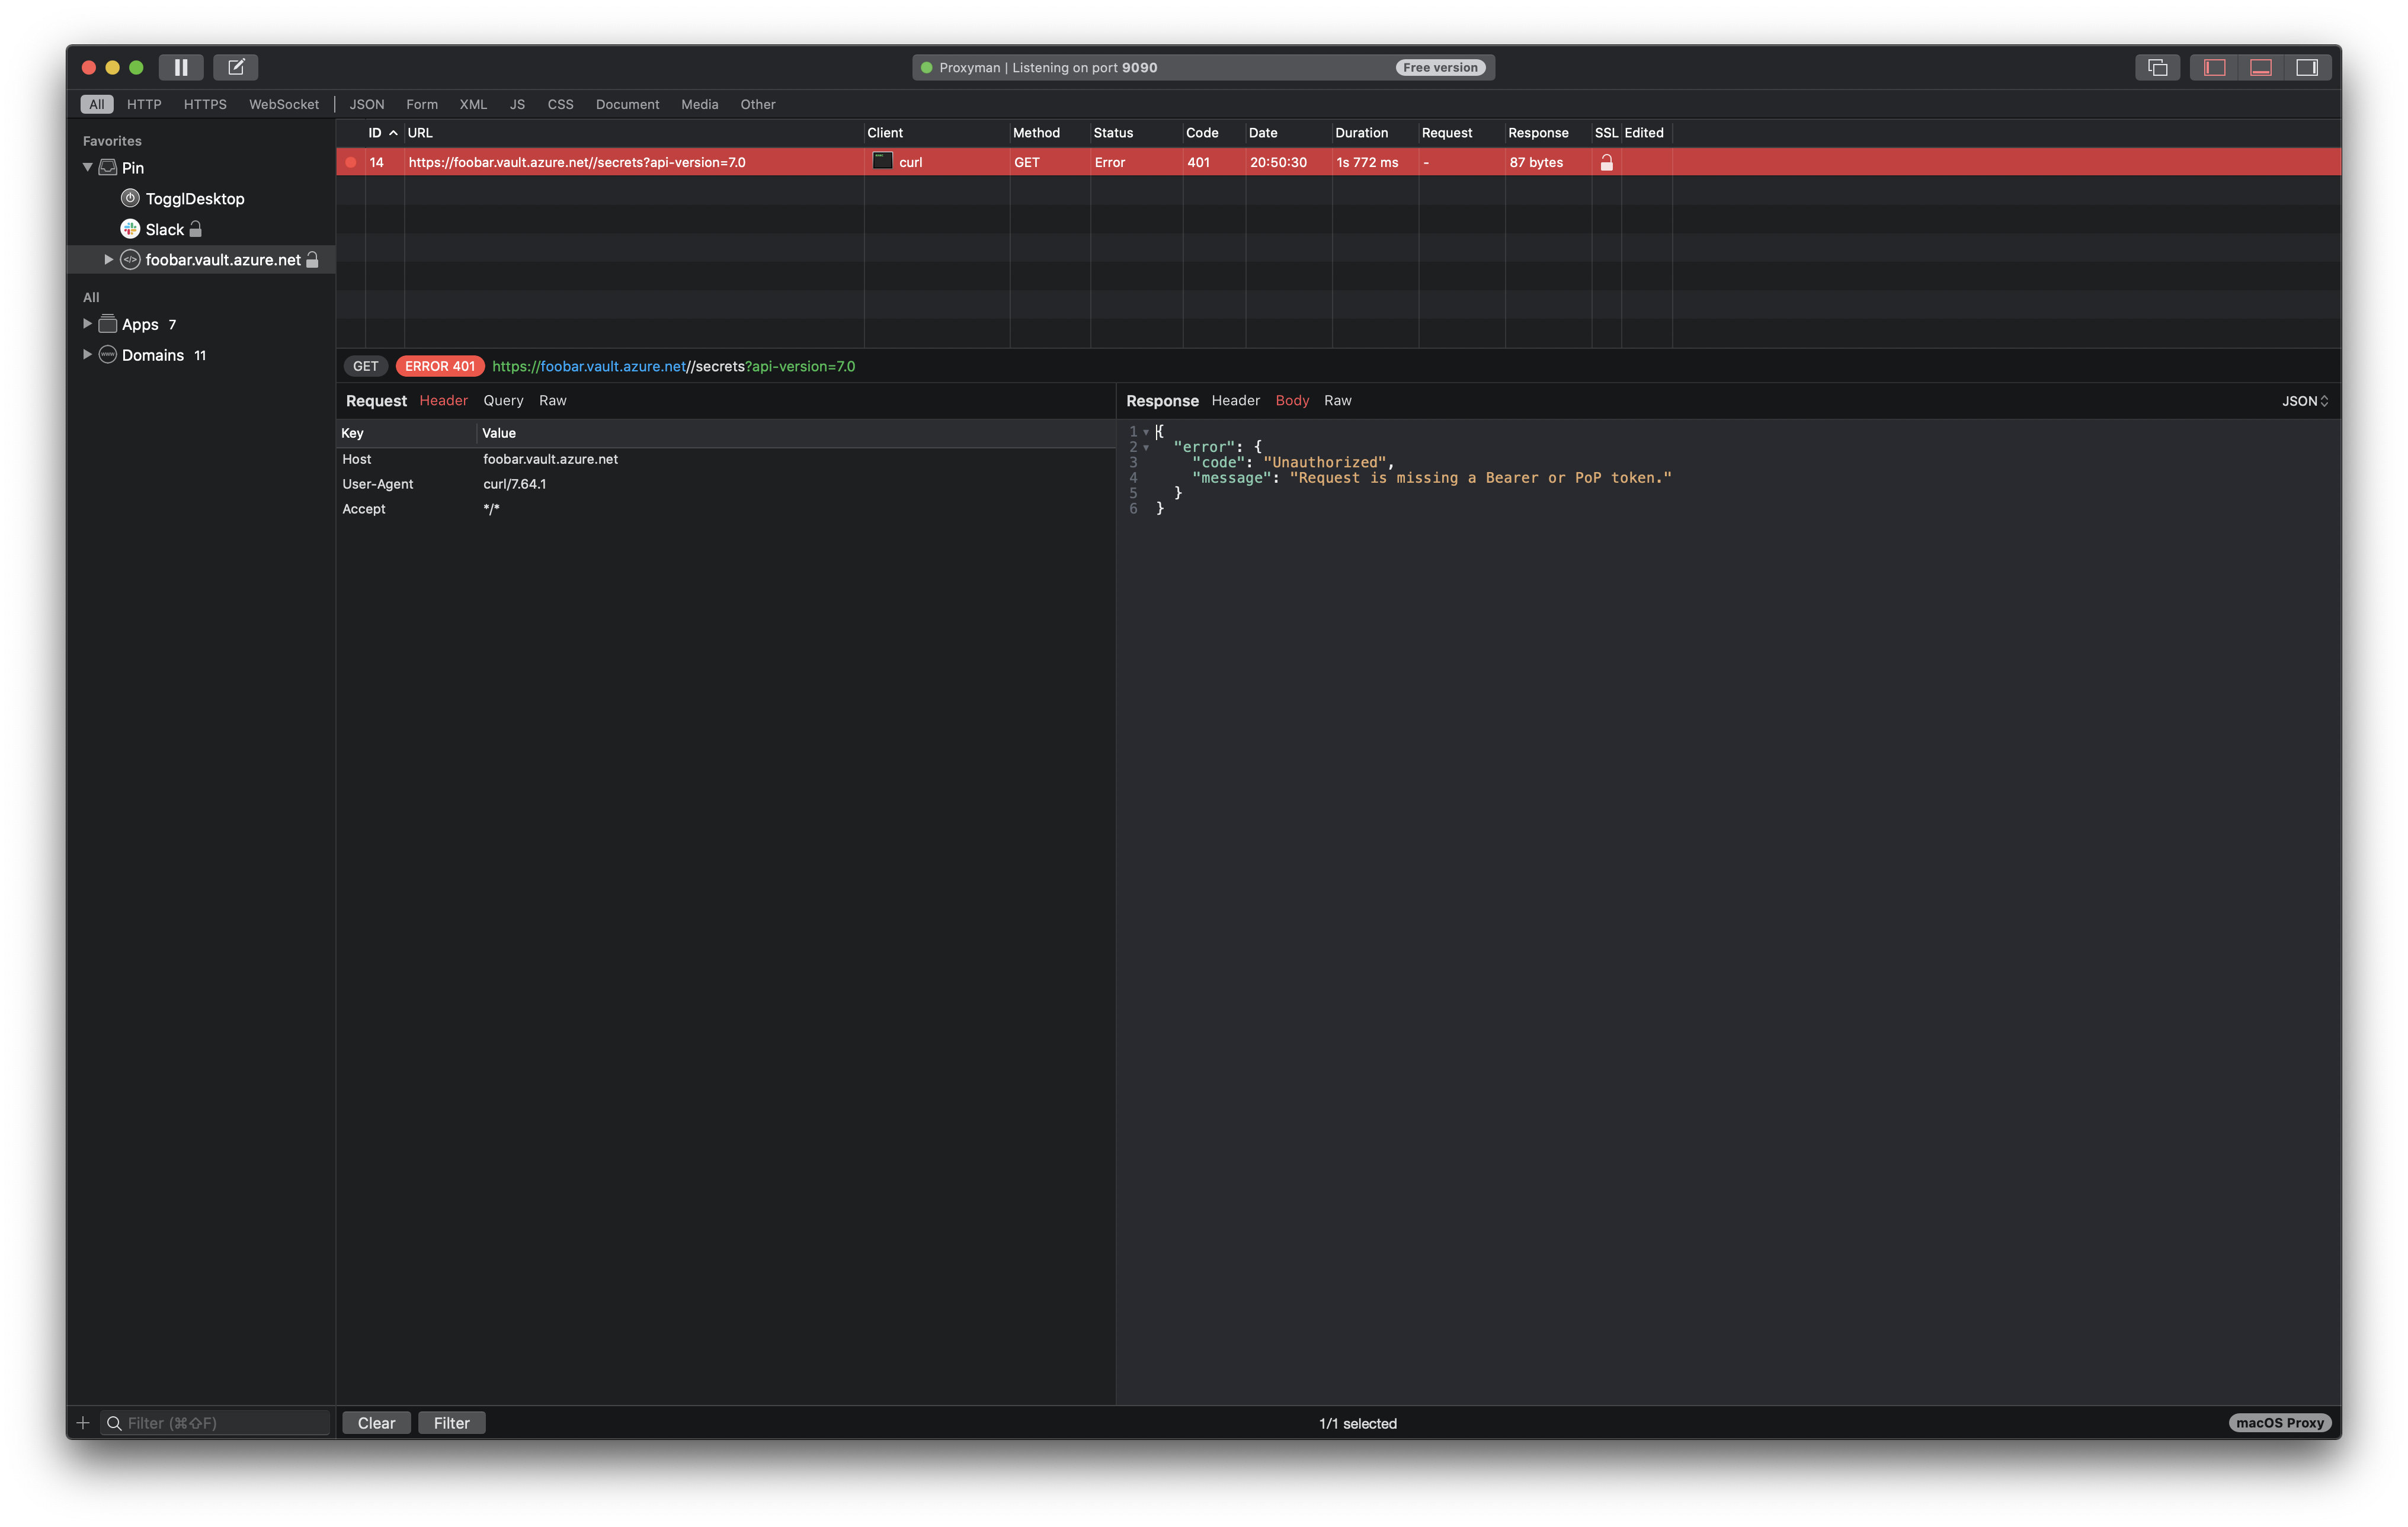Toggle the bottom panel layout icon
Image resolution: width=2408 pixels, height=1527 pixels.
tap(2260, 67)
